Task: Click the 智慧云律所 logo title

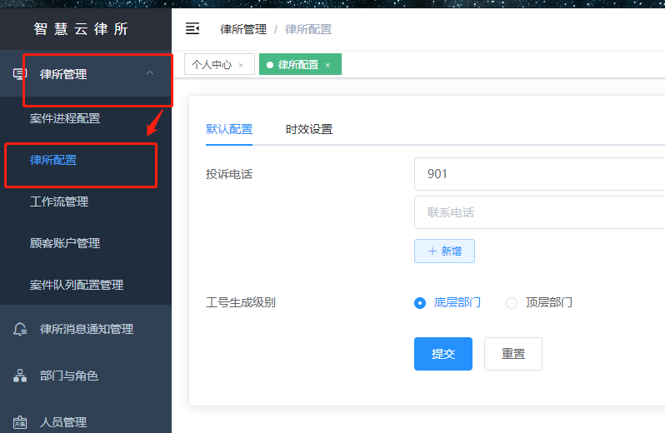Action: (x=81, y=29)
